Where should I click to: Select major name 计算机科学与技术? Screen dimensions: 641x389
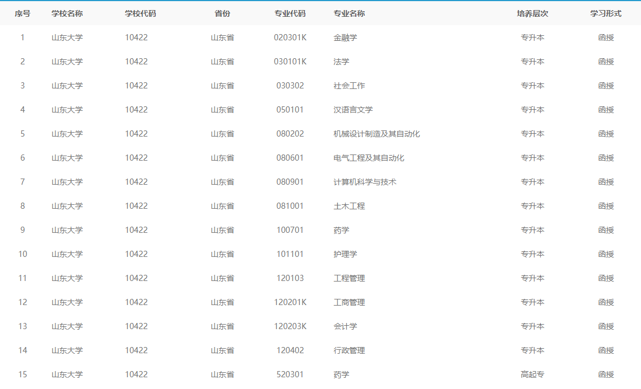click(x=365, y=182)
